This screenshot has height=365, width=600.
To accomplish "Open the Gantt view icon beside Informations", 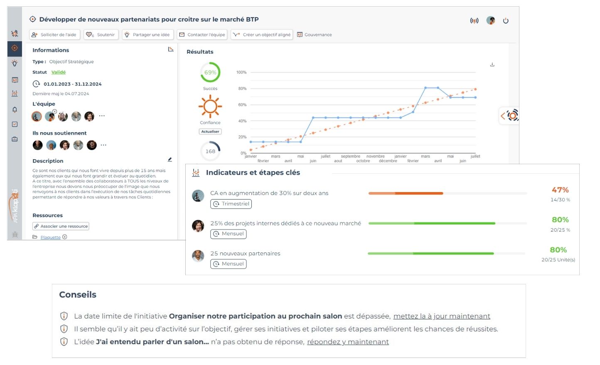I will 171,49.
